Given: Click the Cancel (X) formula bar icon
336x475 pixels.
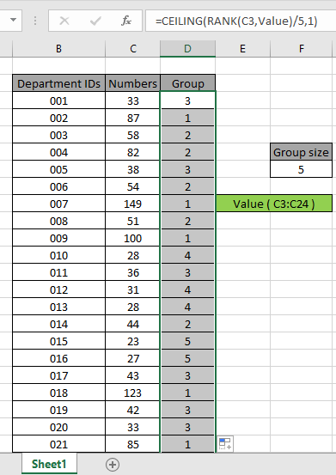Looking at the screenshot, I should tap(64, 21).
